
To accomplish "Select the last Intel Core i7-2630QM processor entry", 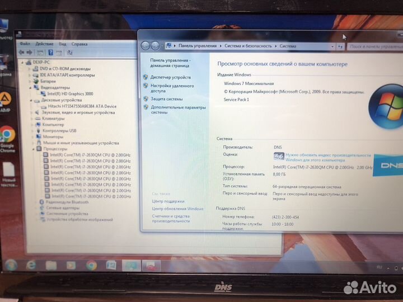I will point(91,196).
